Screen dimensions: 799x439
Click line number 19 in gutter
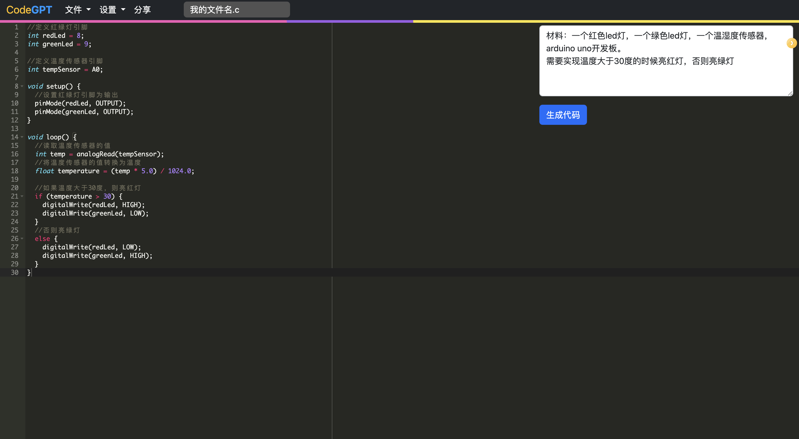[x=15, y=179]
